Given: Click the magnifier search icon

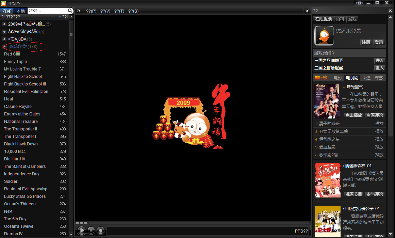Looking at the screenshot, I should pos(70,11).
